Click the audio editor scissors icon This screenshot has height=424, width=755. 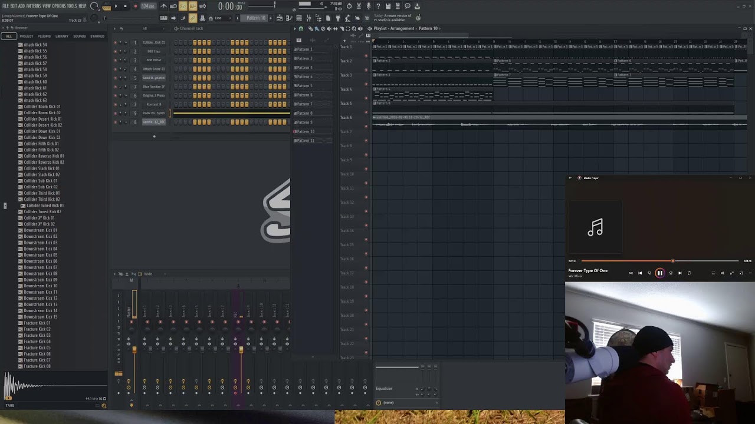coord(359,6)
